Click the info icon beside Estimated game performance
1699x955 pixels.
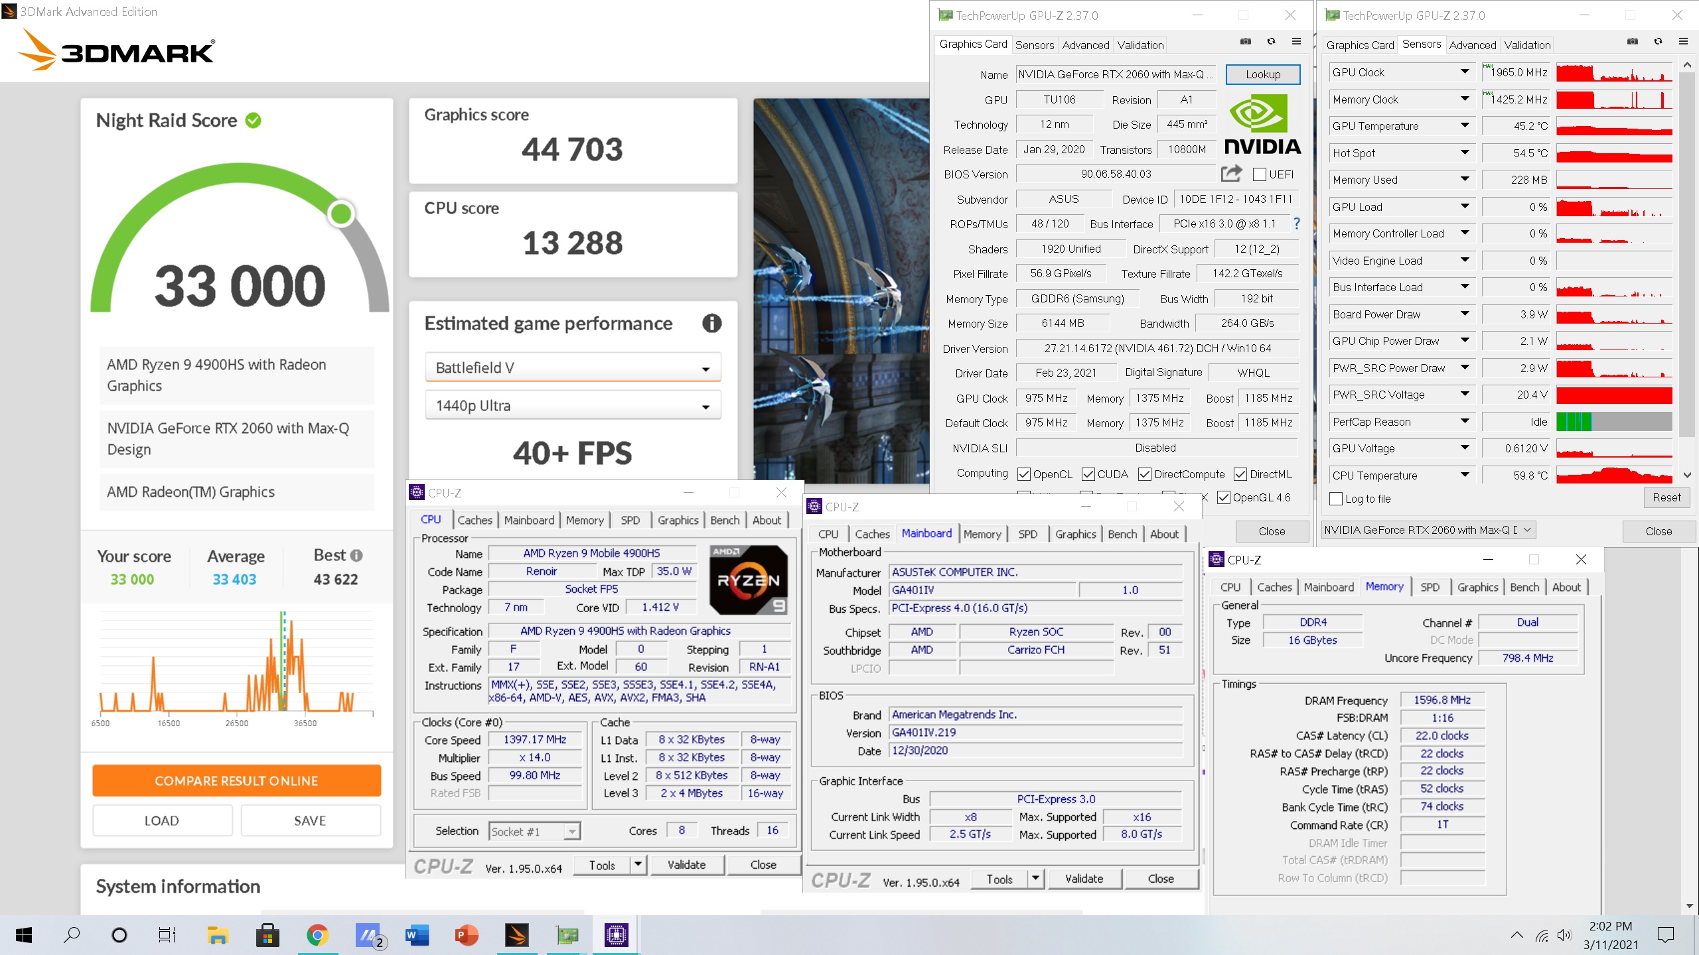[711, 324]
